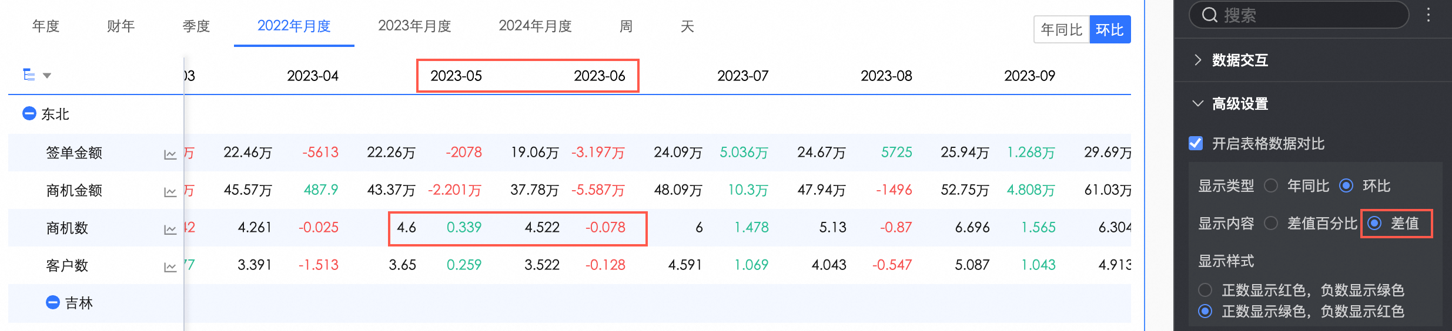Collapse the 吉林 minus icon

(x=53, y=302)
